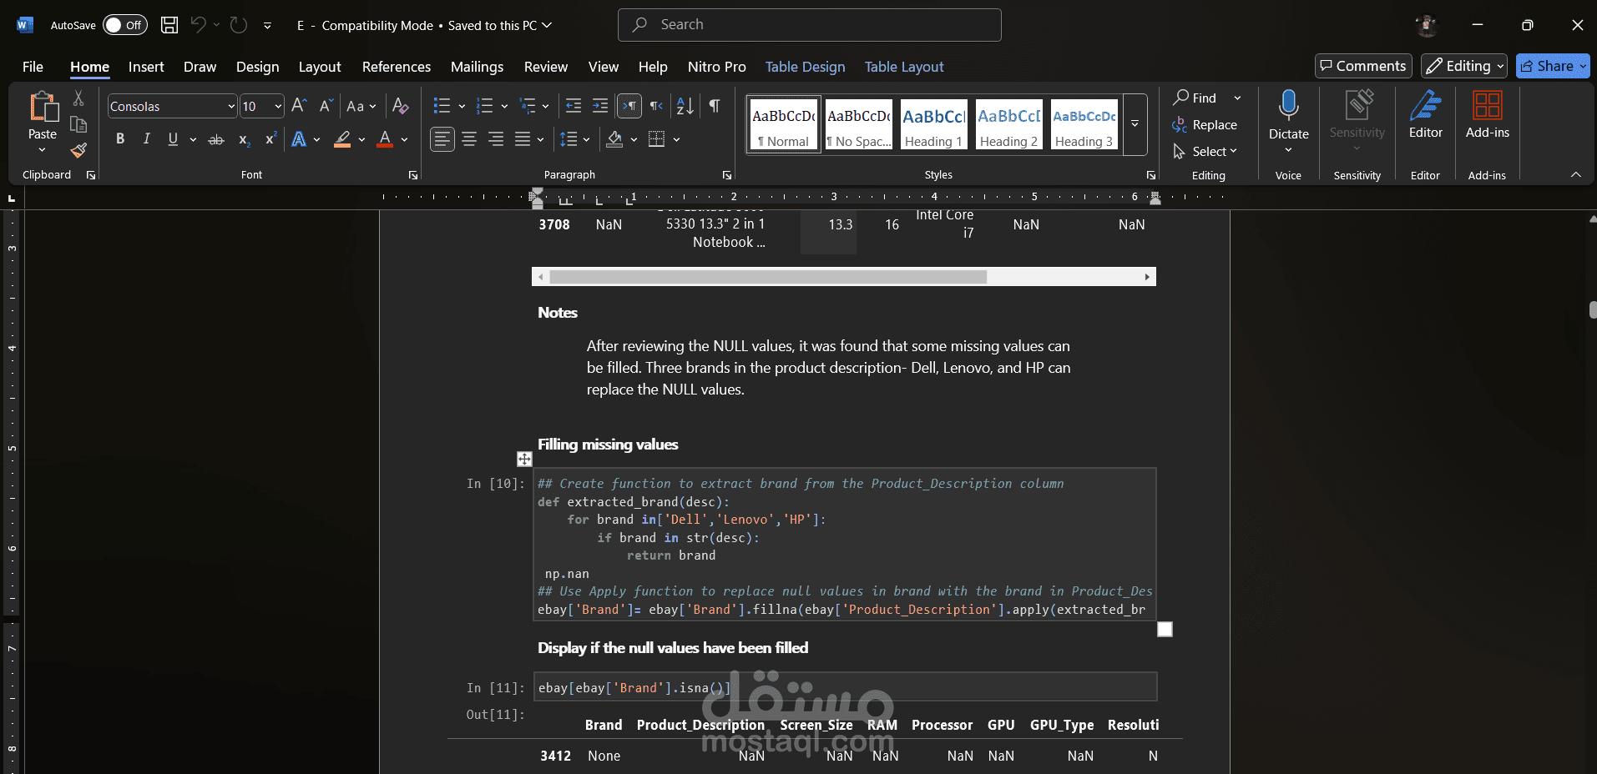Image resolution: width=1597 pixels, height=774 pixels.
Task: Justify the paragraph text
Action: 523,139
